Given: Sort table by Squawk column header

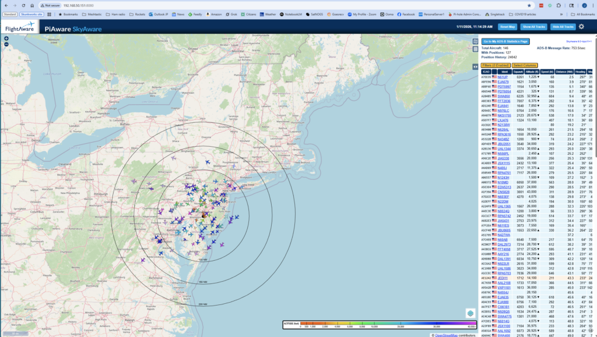Looking at the screenshot, I should click(519, 72).
